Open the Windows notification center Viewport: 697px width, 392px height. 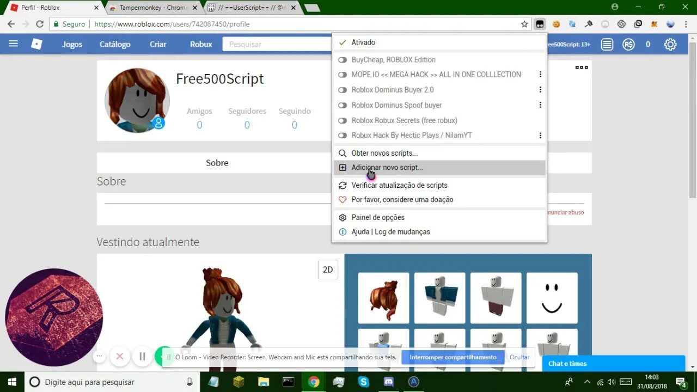[x=681, y=382]
